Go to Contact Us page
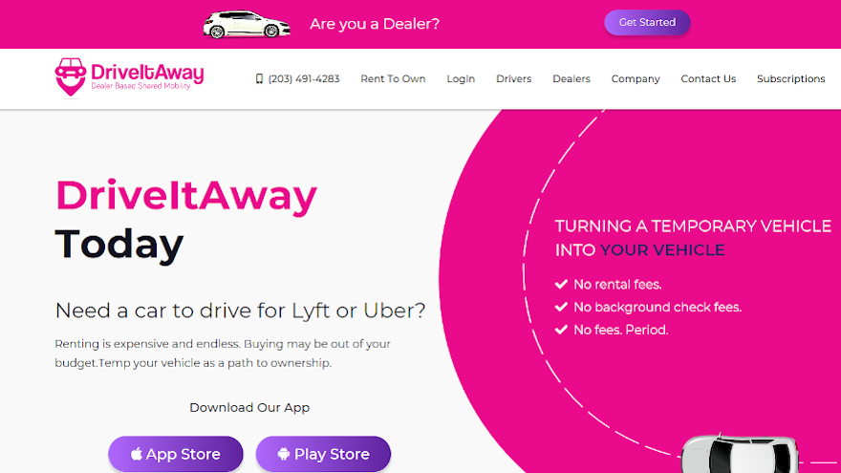Screen dimensions: 841x473 708,78
